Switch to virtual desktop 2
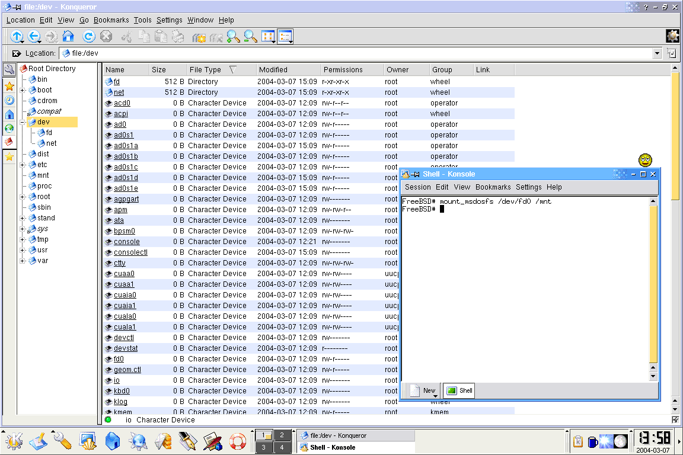 pyautogui.click(x=282, y=435)
